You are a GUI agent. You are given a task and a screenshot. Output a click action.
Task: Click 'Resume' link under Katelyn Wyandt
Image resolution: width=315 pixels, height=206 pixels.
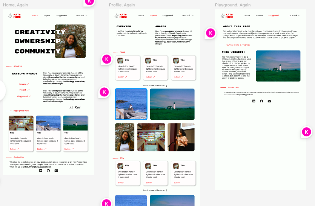pyautogui.click(x=23, y=84)
